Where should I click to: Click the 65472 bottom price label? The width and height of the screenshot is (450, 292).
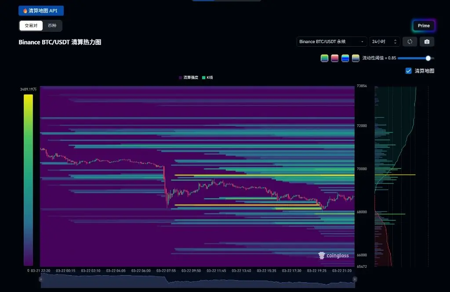pyautogui.click(x=362, y=266)
